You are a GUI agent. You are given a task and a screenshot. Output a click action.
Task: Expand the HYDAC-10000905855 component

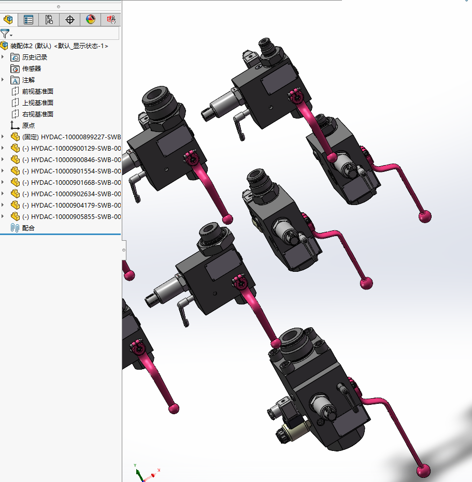3,216
